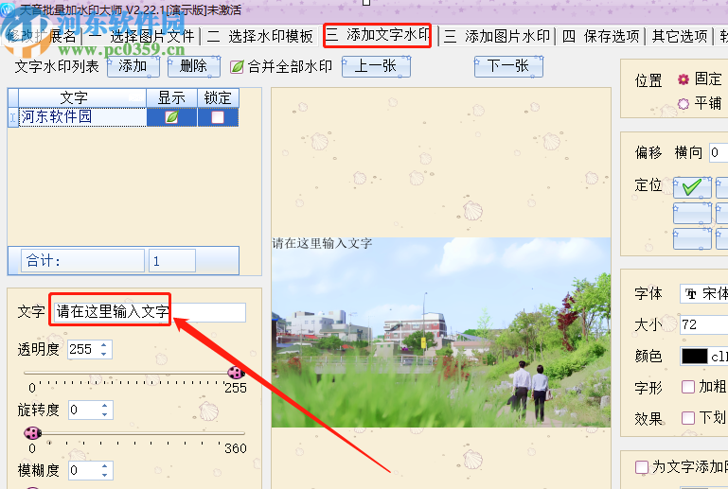This screenshot has width=728, height=489.
Task: Go to previous image with 上一张
Action: 376,66
